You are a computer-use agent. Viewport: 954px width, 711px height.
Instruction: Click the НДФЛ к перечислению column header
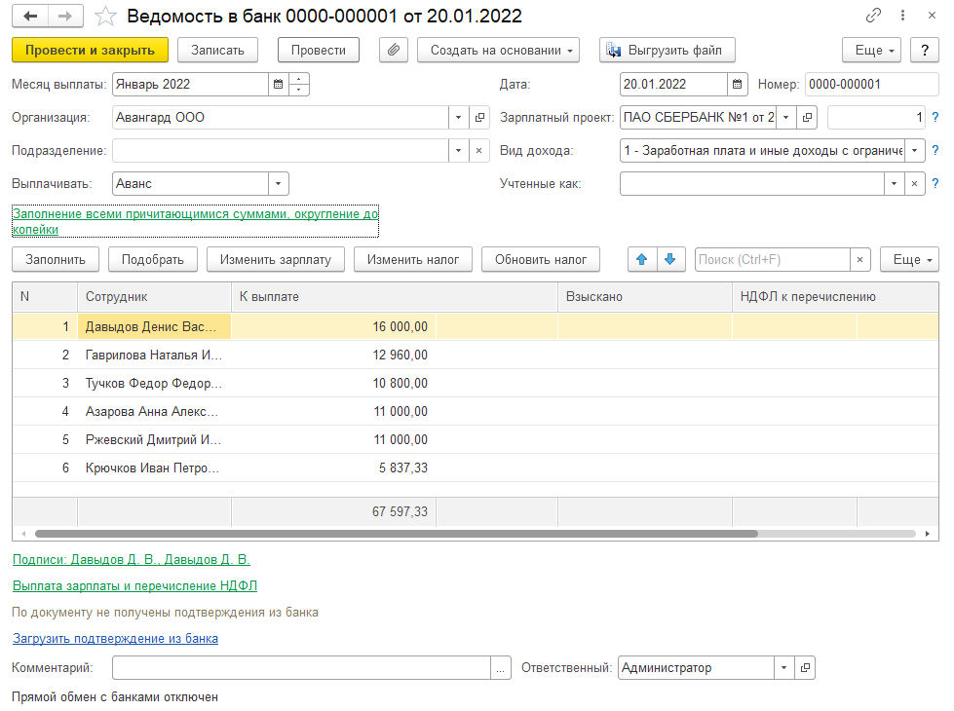[x=835, y=297]
